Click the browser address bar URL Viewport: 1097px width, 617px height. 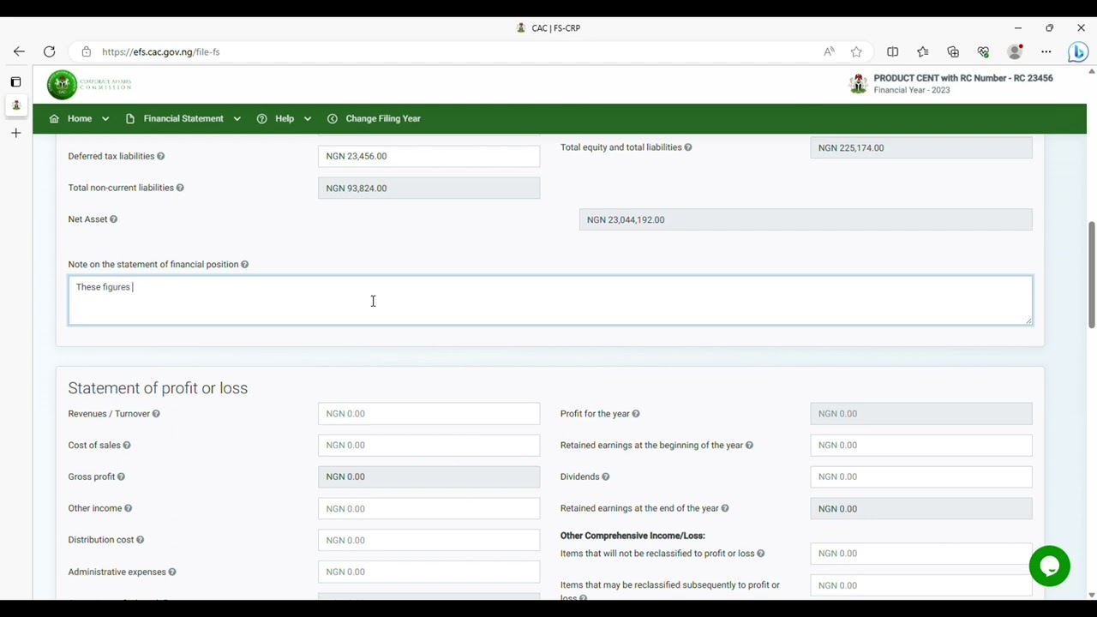pyautogui.click(x=160, y=51)
